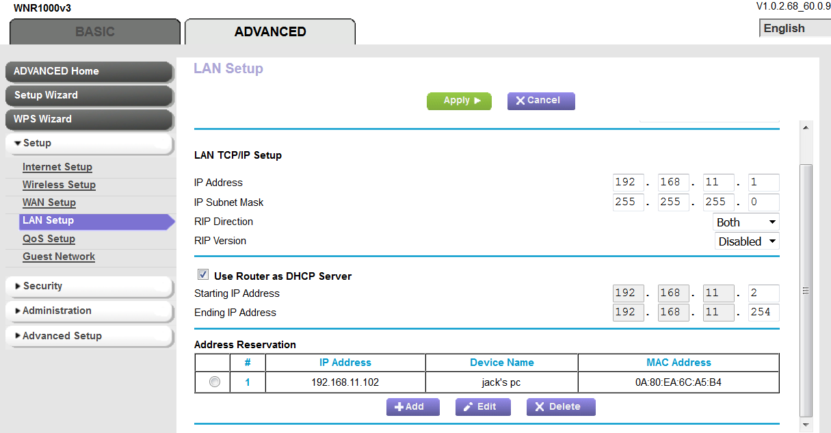Click the last octet of Starting IP Address
831x433 pixels.
click(763, 293)
